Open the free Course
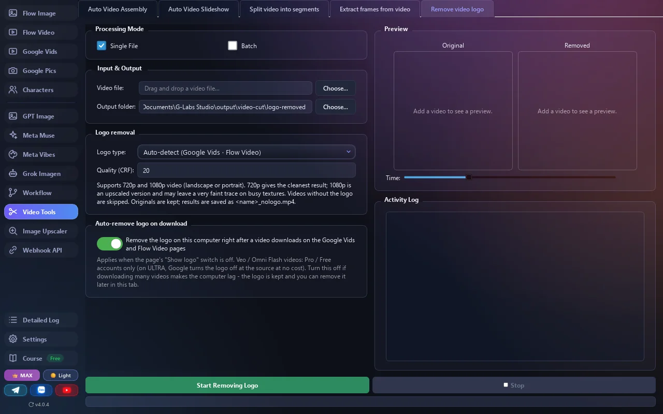 (x=41, y=359)
